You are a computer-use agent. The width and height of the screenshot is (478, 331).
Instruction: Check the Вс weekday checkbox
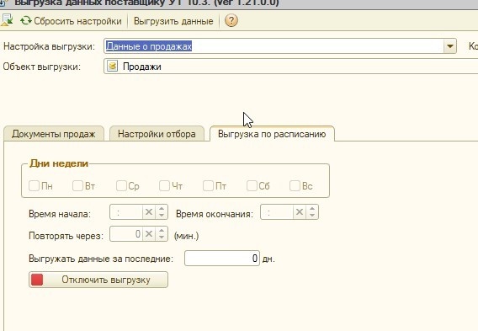295,185
